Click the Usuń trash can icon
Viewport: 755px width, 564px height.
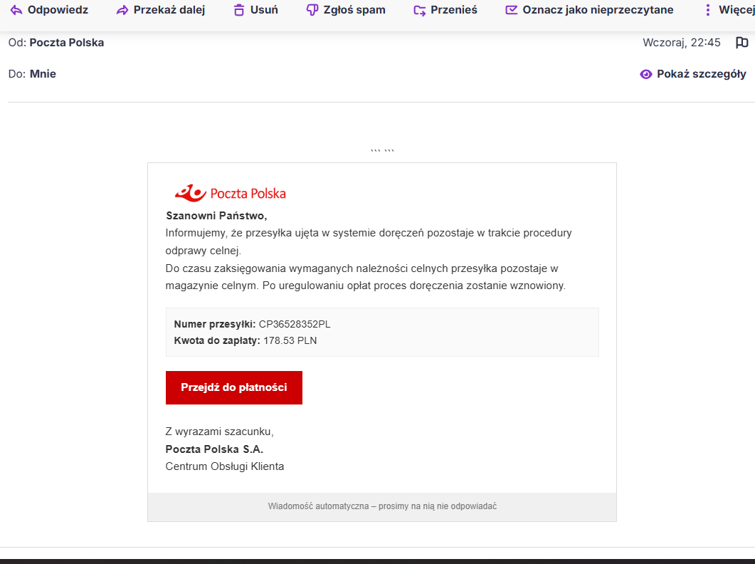coord(239,10)
